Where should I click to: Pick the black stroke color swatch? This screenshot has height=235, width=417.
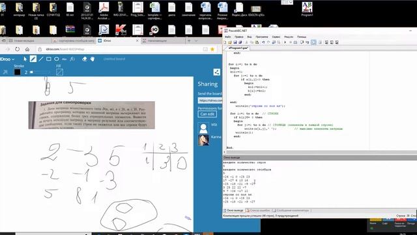(18, 72)
